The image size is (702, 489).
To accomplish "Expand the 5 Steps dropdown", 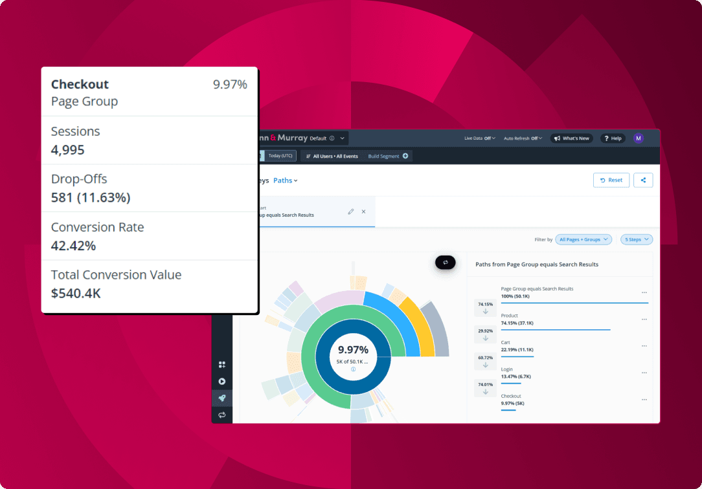I will (636, 239).
